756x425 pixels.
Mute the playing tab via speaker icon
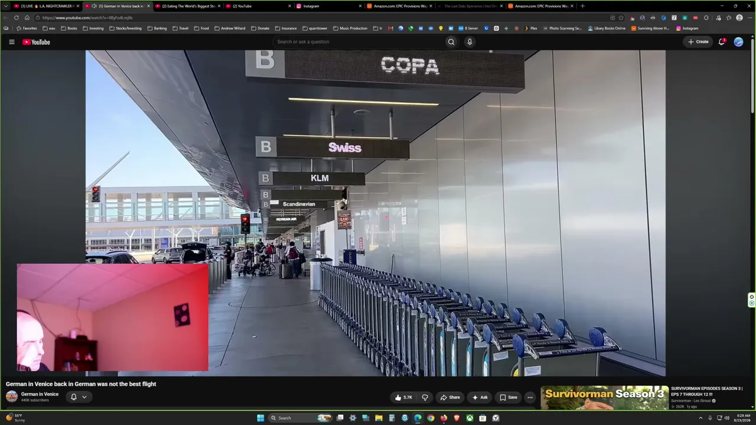pos(94,6)
